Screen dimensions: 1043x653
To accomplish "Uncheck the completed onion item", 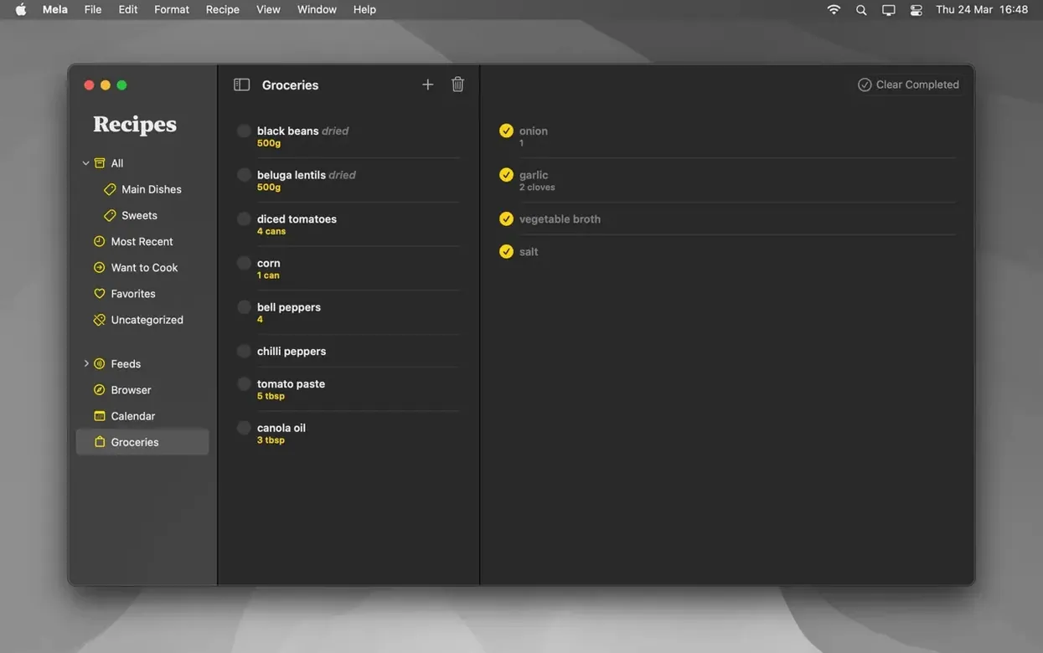I will point(506,131).
